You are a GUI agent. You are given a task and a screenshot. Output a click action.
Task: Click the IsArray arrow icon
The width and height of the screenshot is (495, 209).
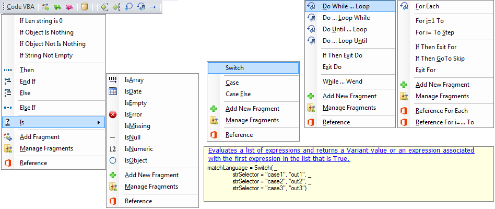pos(113,80)
